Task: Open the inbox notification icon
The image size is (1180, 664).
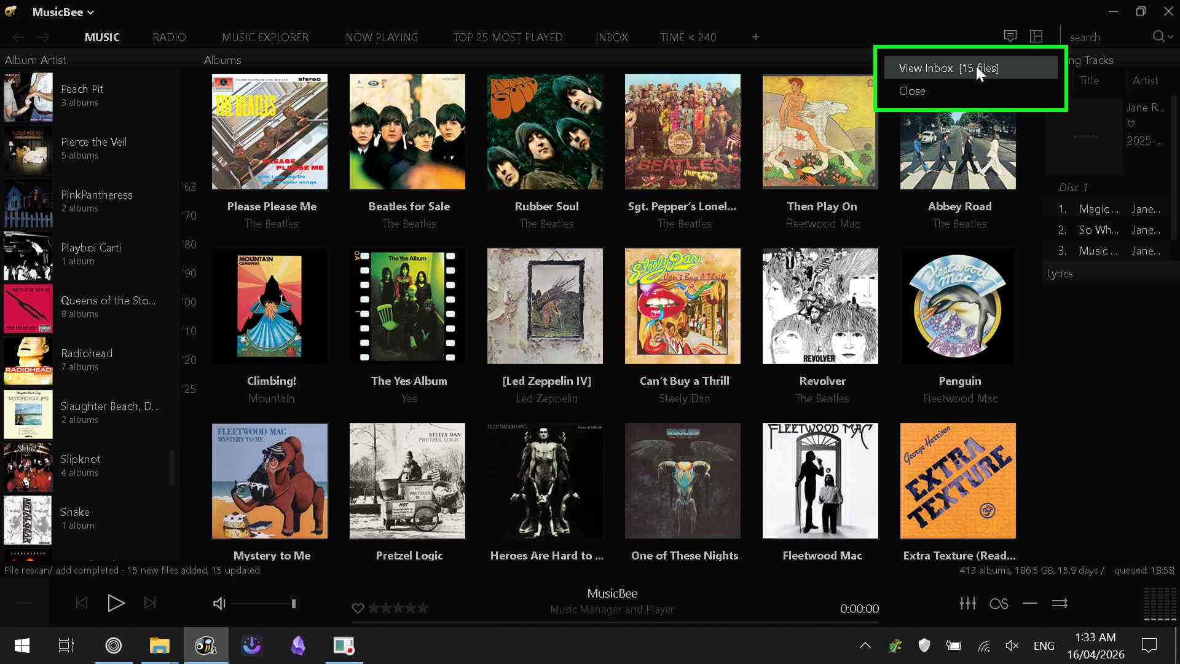Action: click(1010, 36)
